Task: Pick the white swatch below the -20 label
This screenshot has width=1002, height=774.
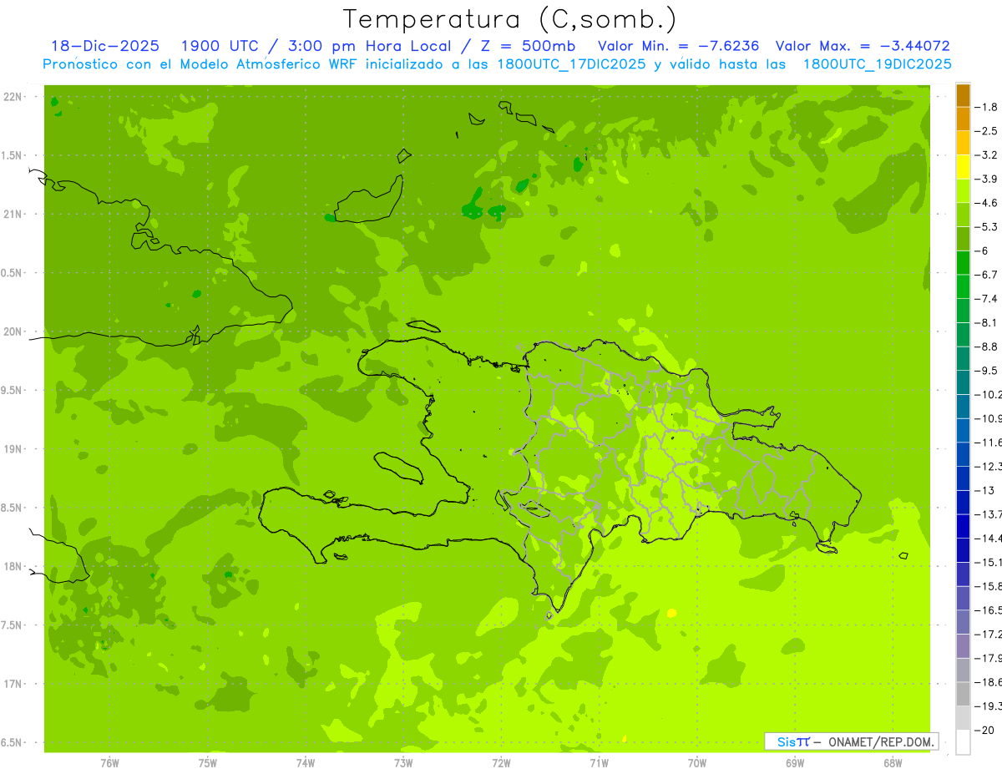Action: coord(963,741)
